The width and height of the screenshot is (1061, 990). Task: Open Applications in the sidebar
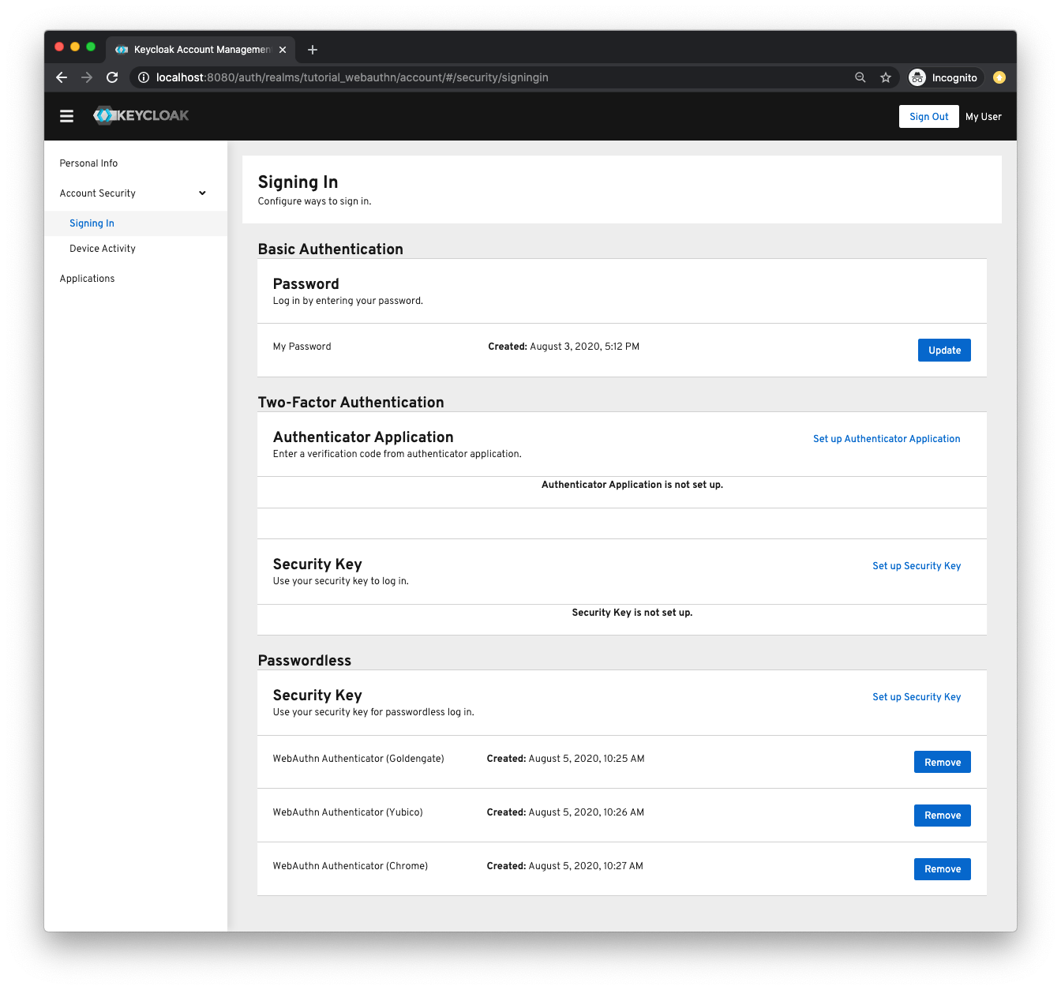pyautogui.click(x=87, y=279)
